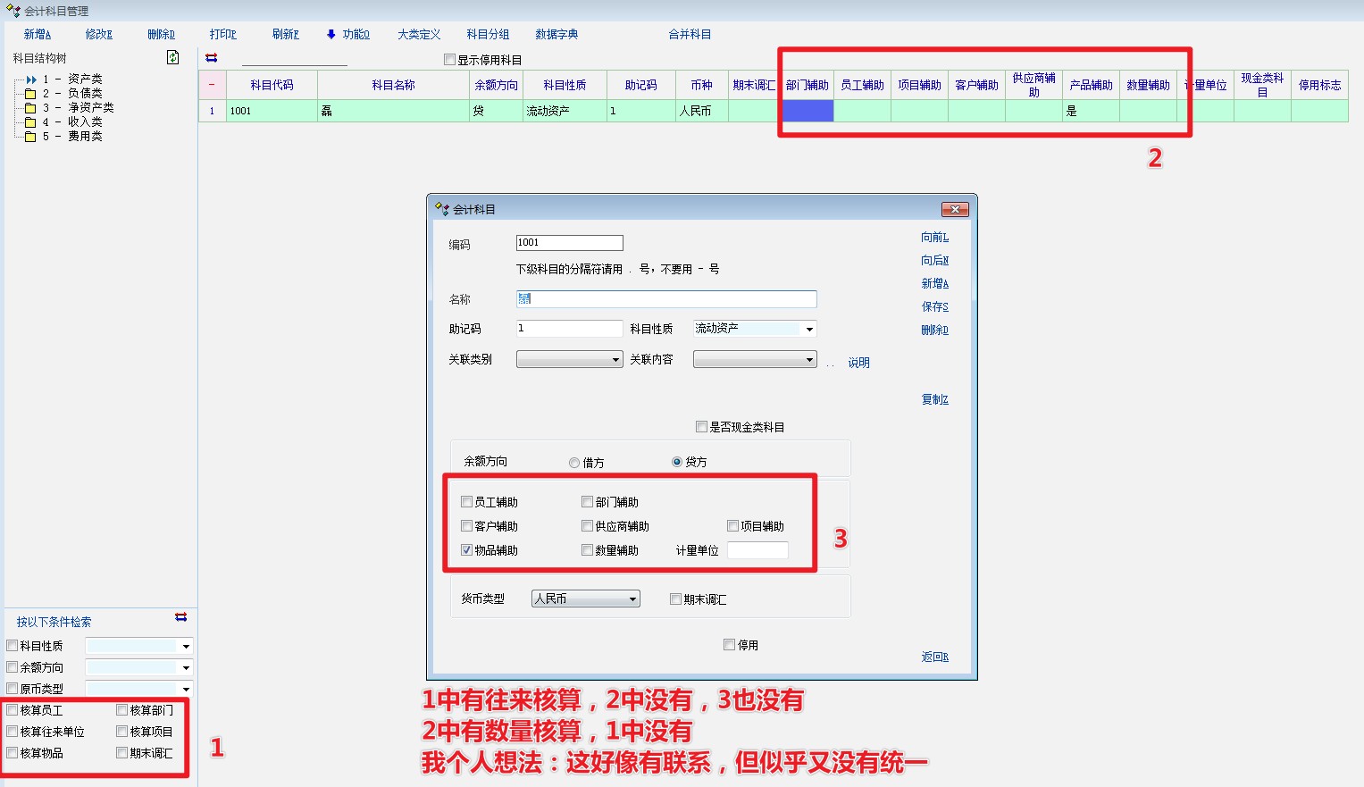1364x787 pixels.
Task: Click the folder icon for 负债类
Action: [30, 94]
